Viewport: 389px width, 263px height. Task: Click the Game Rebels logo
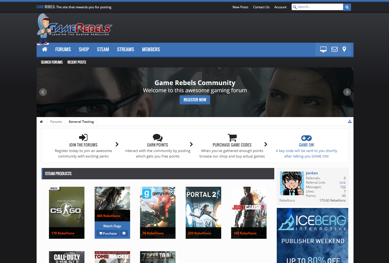pyautogui.click(x=75, y=29)
